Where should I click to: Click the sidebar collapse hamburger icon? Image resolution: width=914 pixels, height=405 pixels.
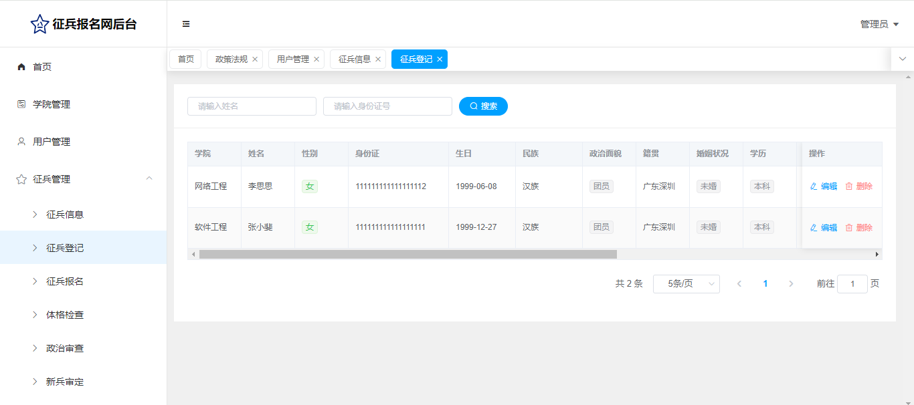pyautogui.click(x=186, y=24)
